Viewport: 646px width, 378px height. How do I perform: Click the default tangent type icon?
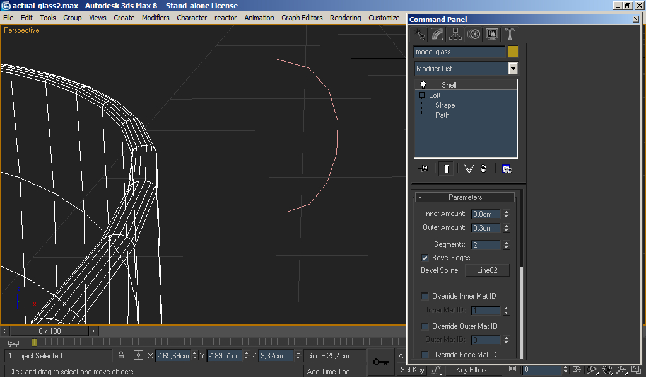(x=437, y=370)
